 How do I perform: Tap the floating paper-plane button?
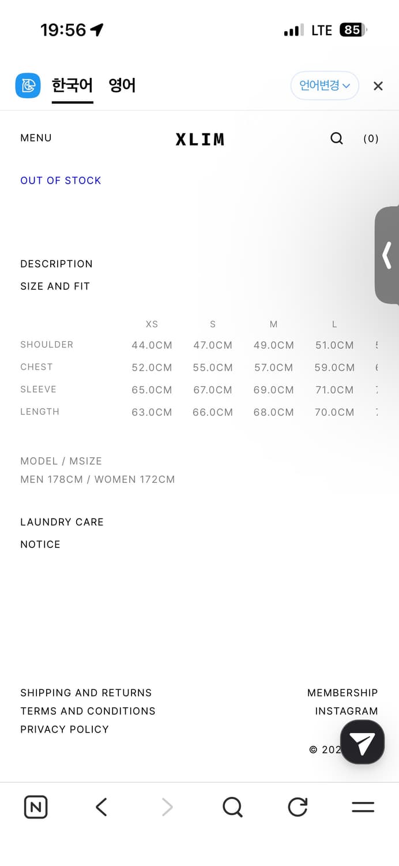pyautogui.click(x=362, y=742)
